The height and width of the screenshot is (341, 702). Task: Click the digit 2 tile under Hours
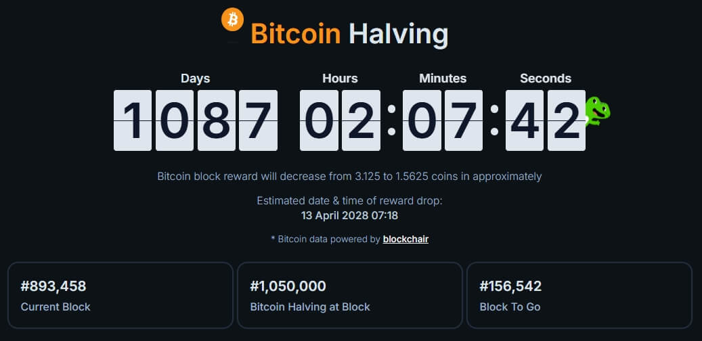361,120
